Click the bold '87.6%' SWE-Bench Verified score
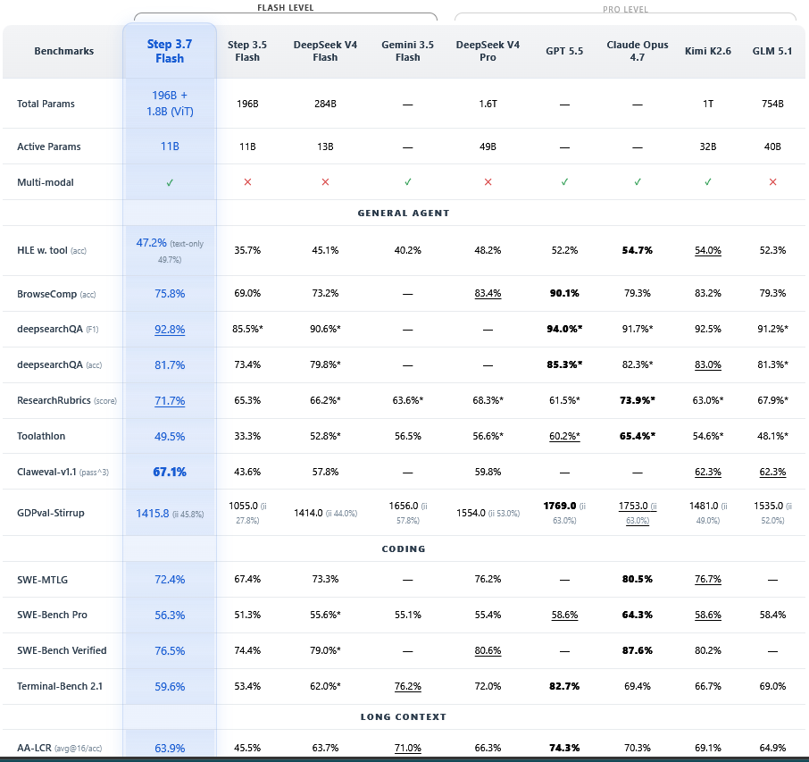 638,650
